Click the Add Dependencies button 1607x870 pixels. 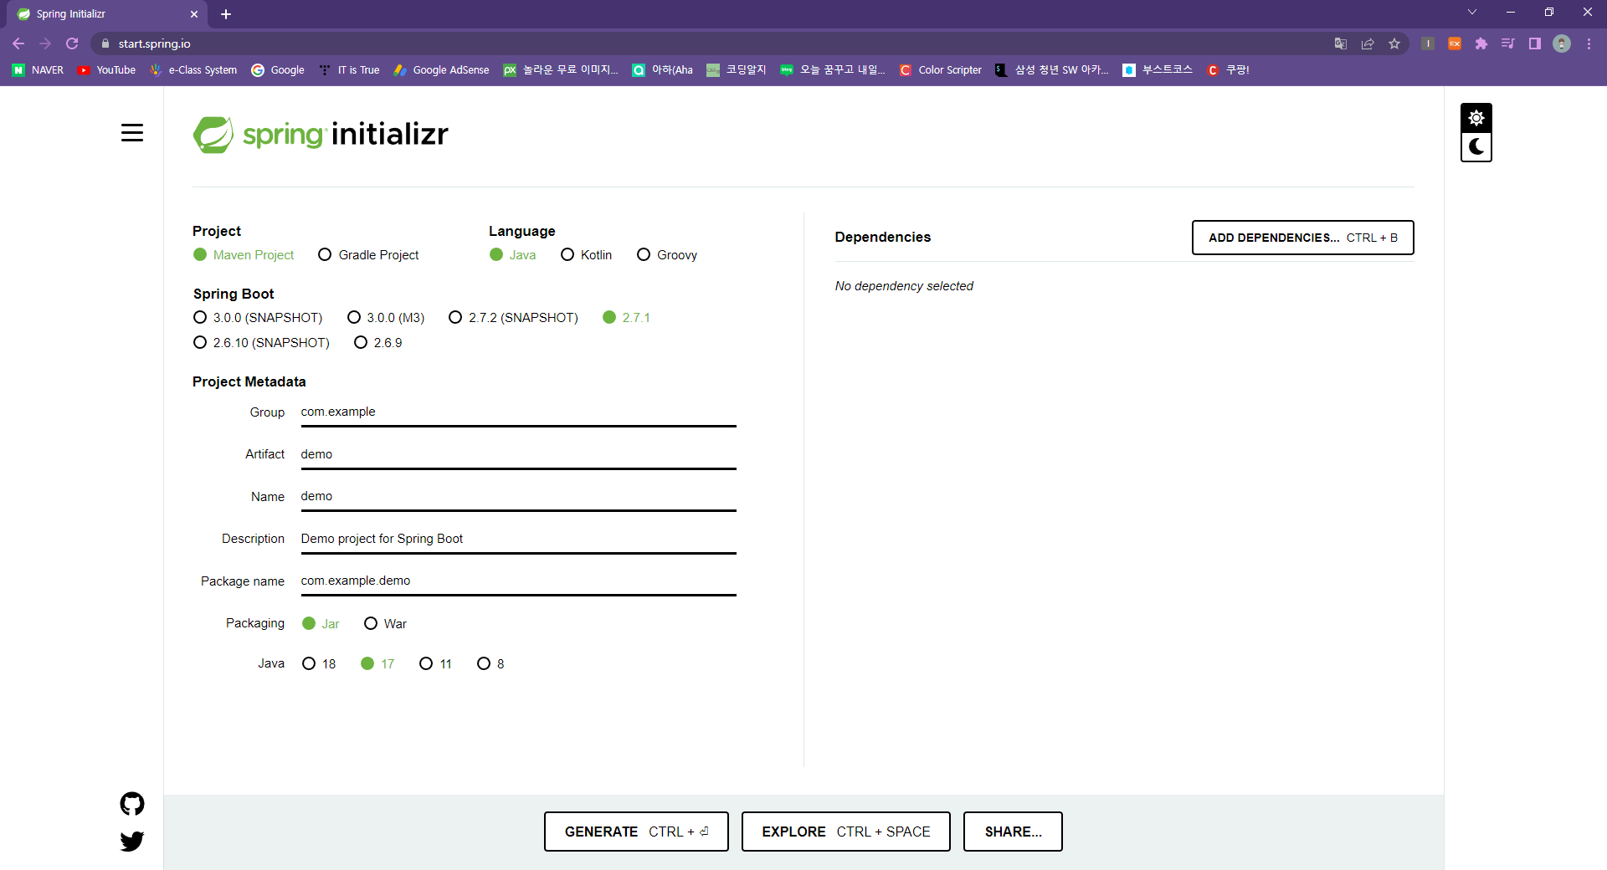[1302, 238]
